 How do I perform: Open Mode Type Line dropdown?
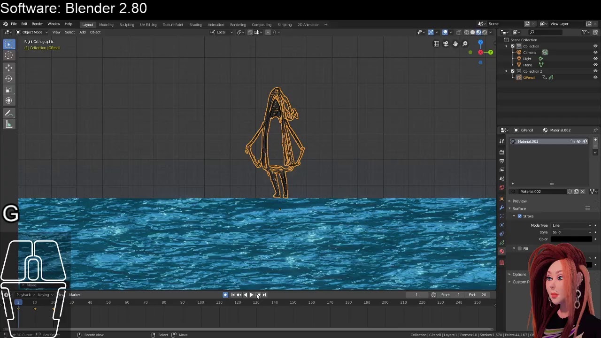(x=572, y=225)
